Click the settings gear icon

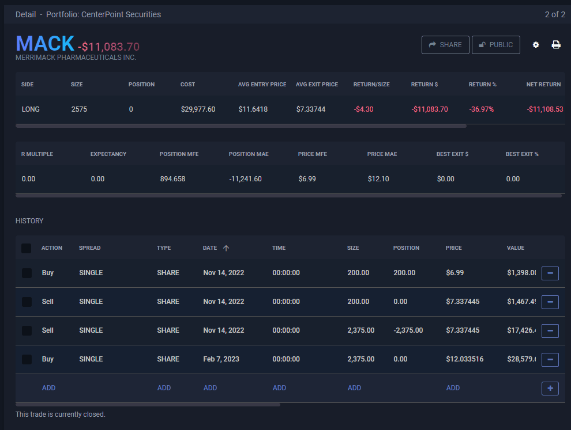tap(536, 45)
